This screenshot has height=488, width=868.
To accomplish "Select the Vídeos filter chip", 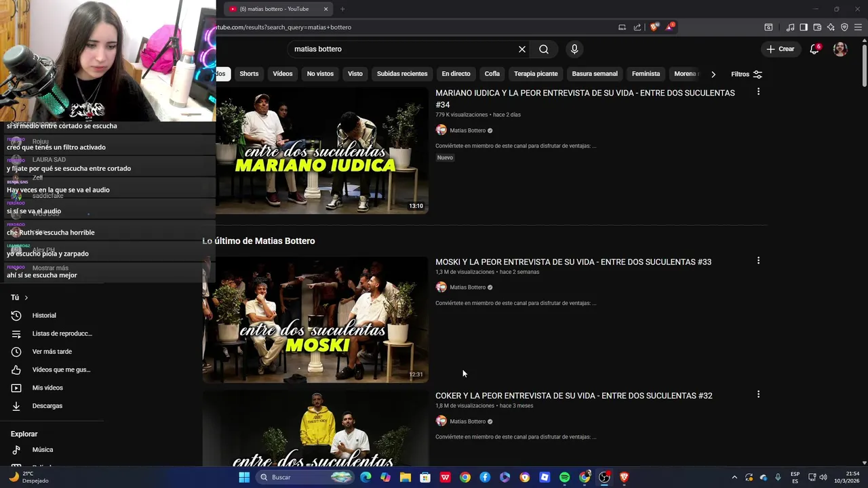I will (283, 74).
